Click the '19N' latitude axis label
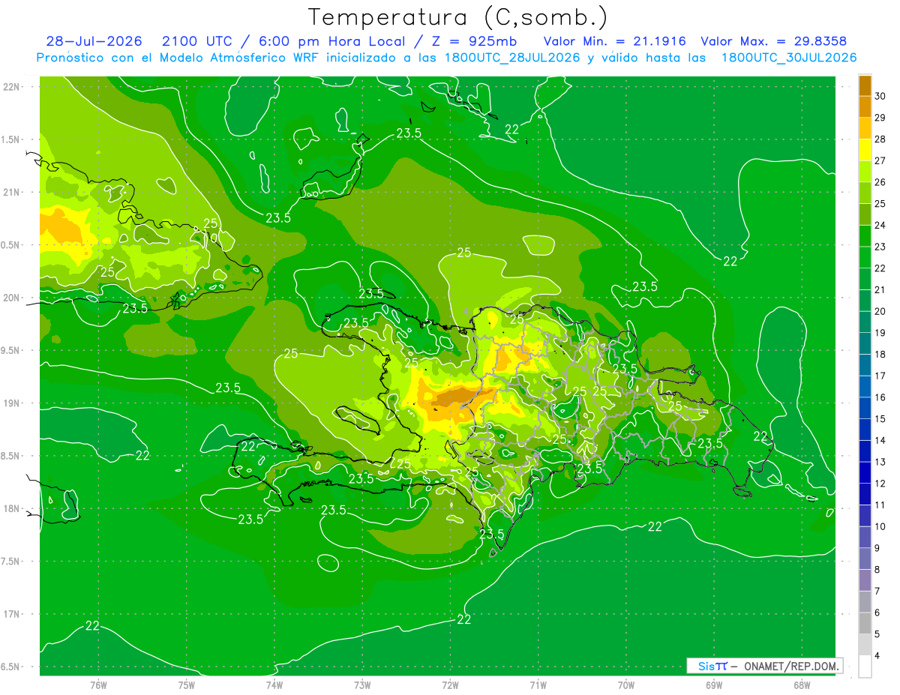Viewport: 900px width, 695px height. tap(12, 403)
